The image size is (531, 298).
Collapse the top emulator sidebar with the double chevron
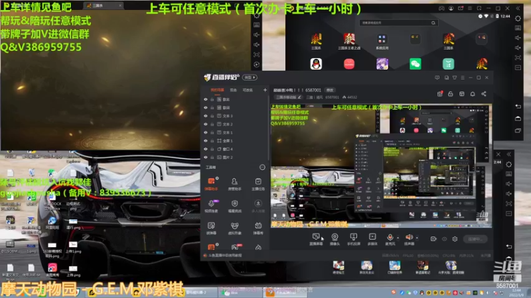(x=518, y=8)
